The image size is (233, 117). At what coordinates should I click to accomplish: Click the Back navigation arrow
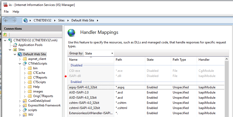(6, 20)
